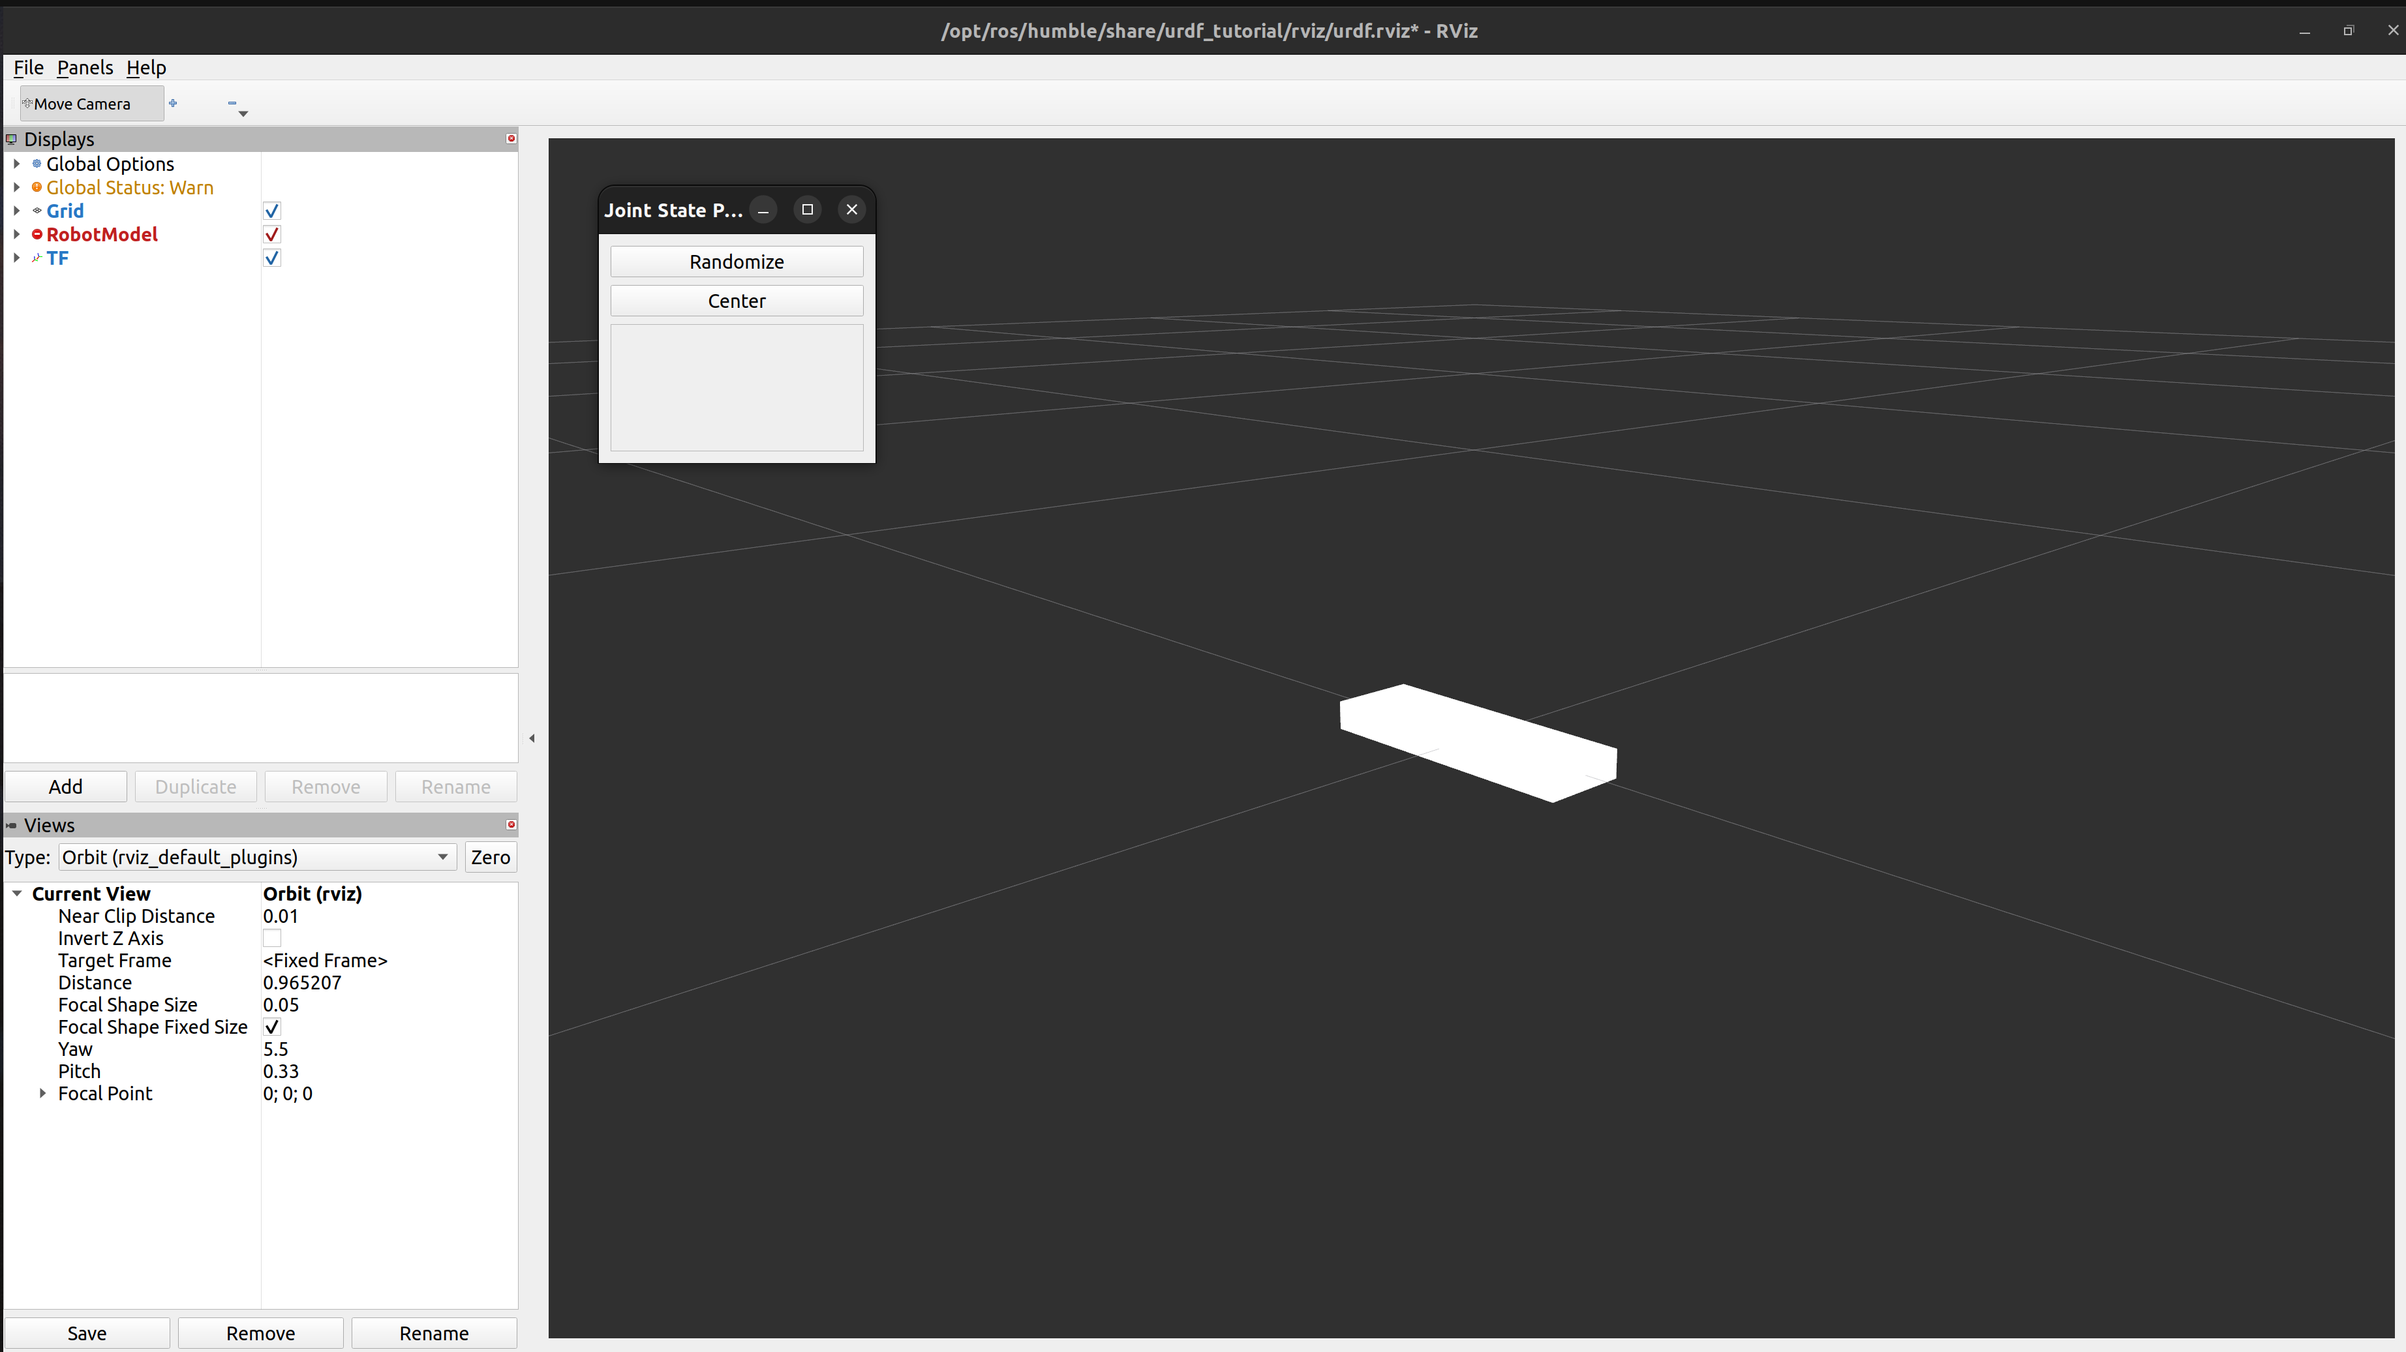Uncheck the Grid display checkbox
2406x1352 pixels.
click(x=272, y=211)
